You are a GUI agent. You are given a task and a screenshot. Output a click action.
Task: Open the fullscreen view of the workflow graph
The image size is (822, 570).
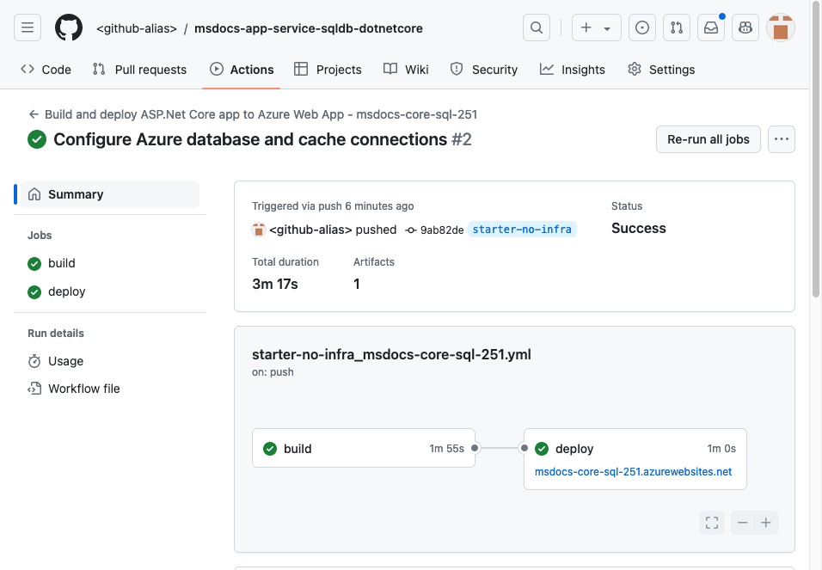click(711, 522)
